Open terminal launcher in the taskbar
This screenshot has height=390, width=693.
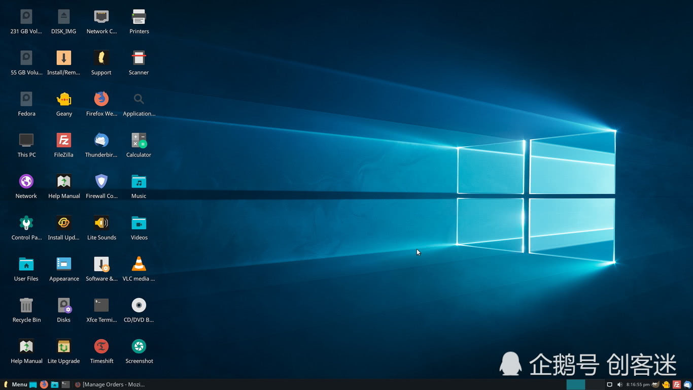65,384
